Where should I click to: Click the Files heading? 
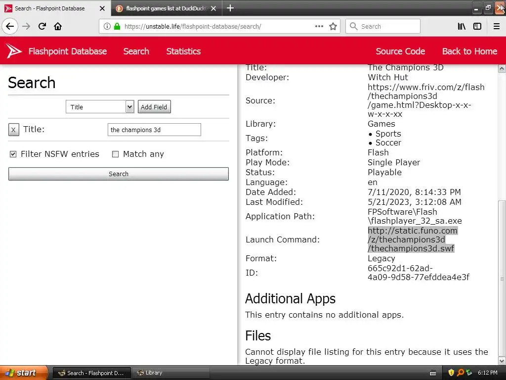[258, 335]
